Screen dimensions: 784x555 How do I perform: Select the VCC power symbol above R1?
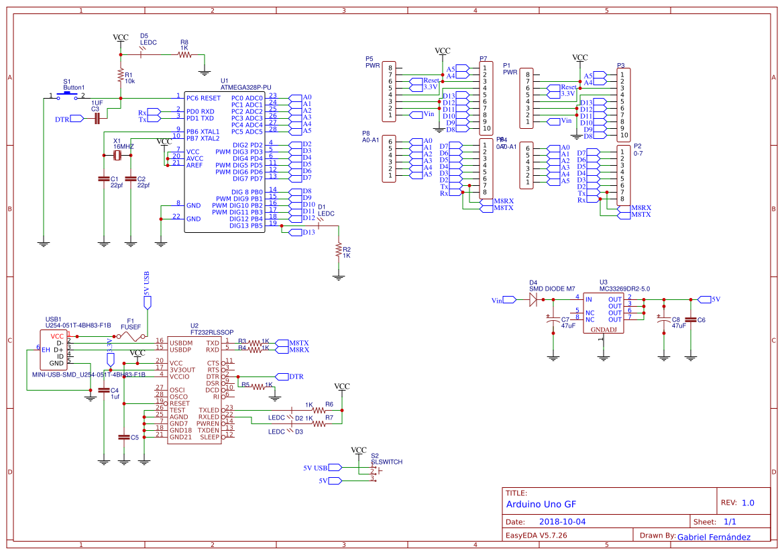coord(119,38)
